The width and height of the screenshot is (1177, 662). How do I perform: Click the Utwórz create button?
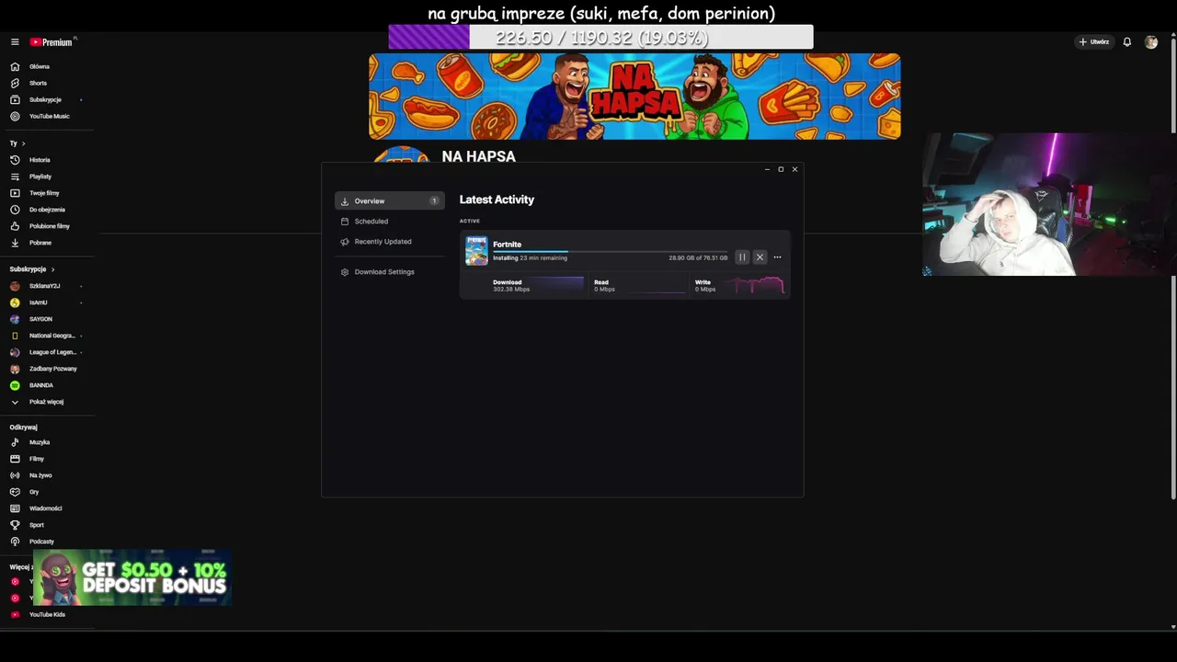coord(1094,42)
